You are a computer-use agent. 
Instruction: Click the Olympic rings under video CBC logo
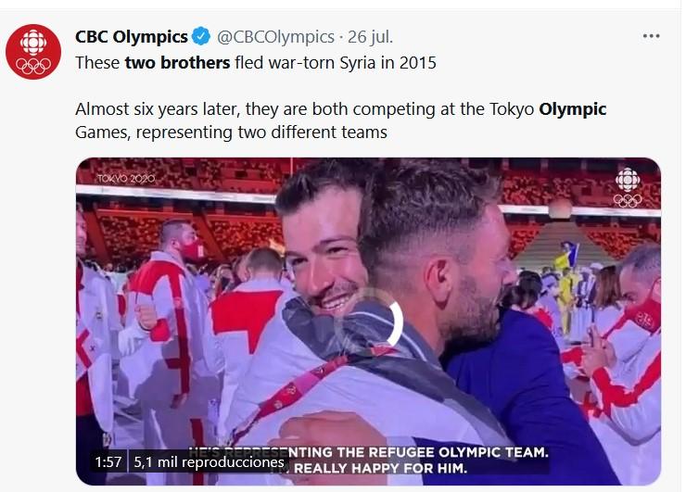[628, 201]
